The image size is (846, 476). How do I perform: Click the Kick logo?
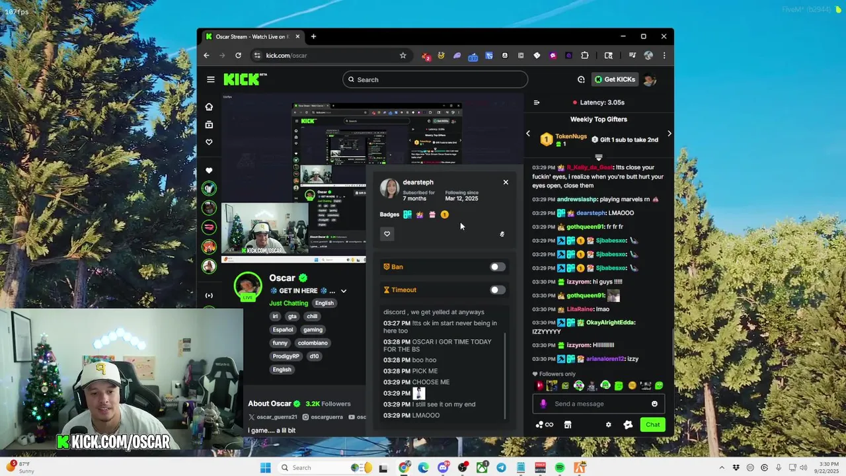pos(245,79)
